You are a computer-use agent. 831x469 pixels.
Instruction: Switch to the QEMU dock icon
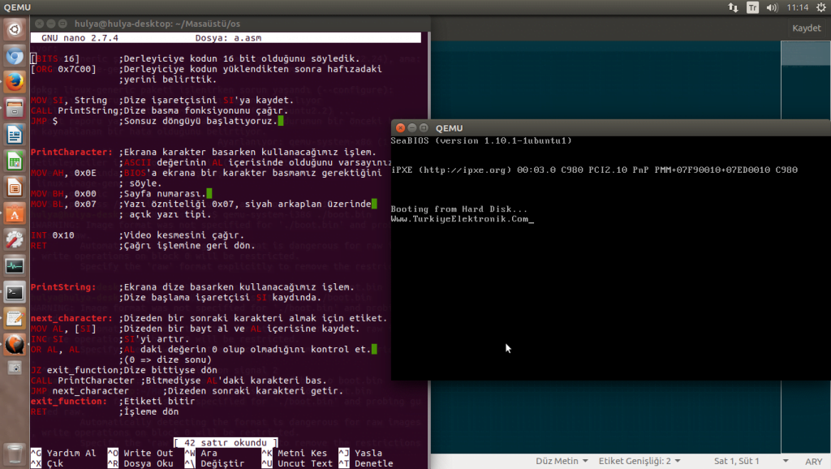pyautogui.click(x=15, y=345)
